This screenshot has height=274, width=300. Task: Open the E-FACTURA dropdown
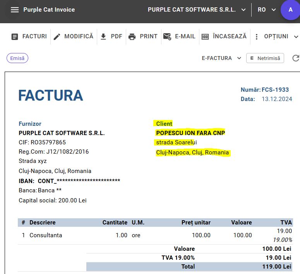[221, 58]
